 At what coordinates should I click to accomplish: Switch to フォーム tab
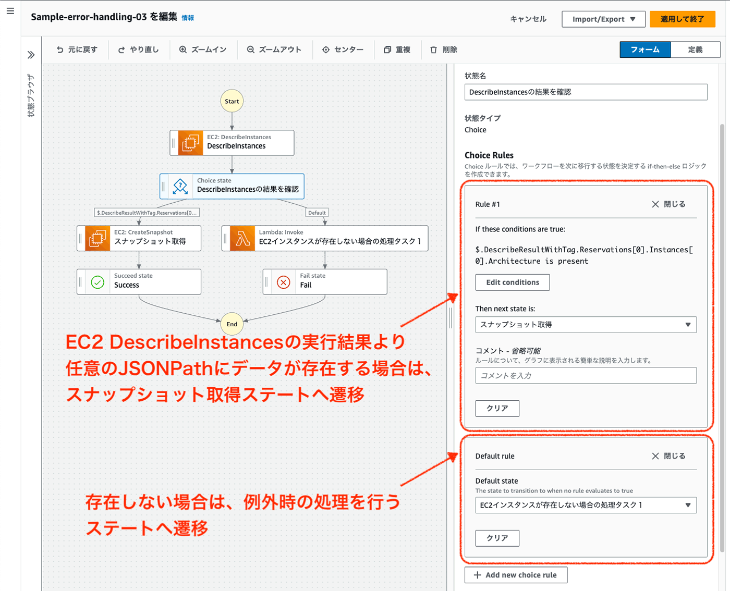pyautogui.click(x=645, y=50)
